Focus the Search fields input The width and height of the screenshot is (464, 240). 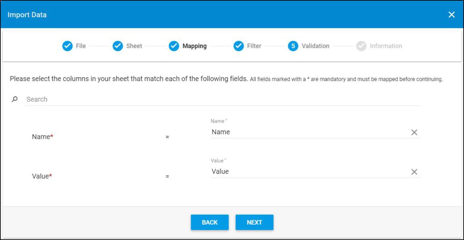pyautogui.click(x=222, y=99)
